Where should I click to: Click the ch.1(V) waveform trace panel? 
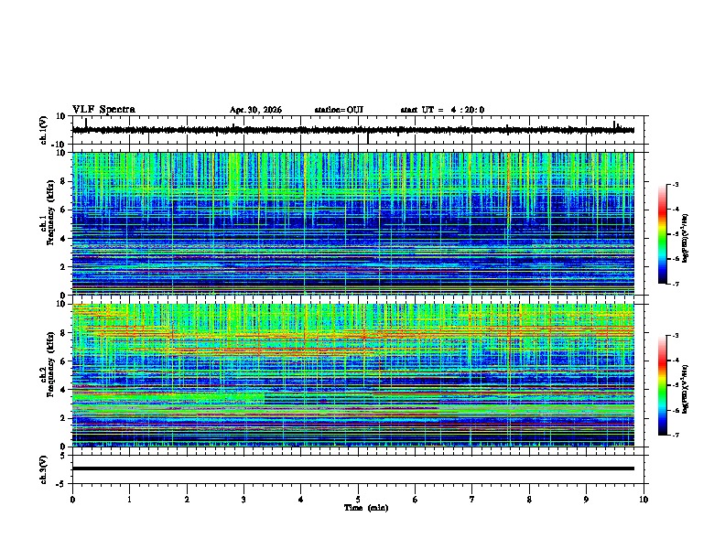pyautogui.click(x=352, y=130)
